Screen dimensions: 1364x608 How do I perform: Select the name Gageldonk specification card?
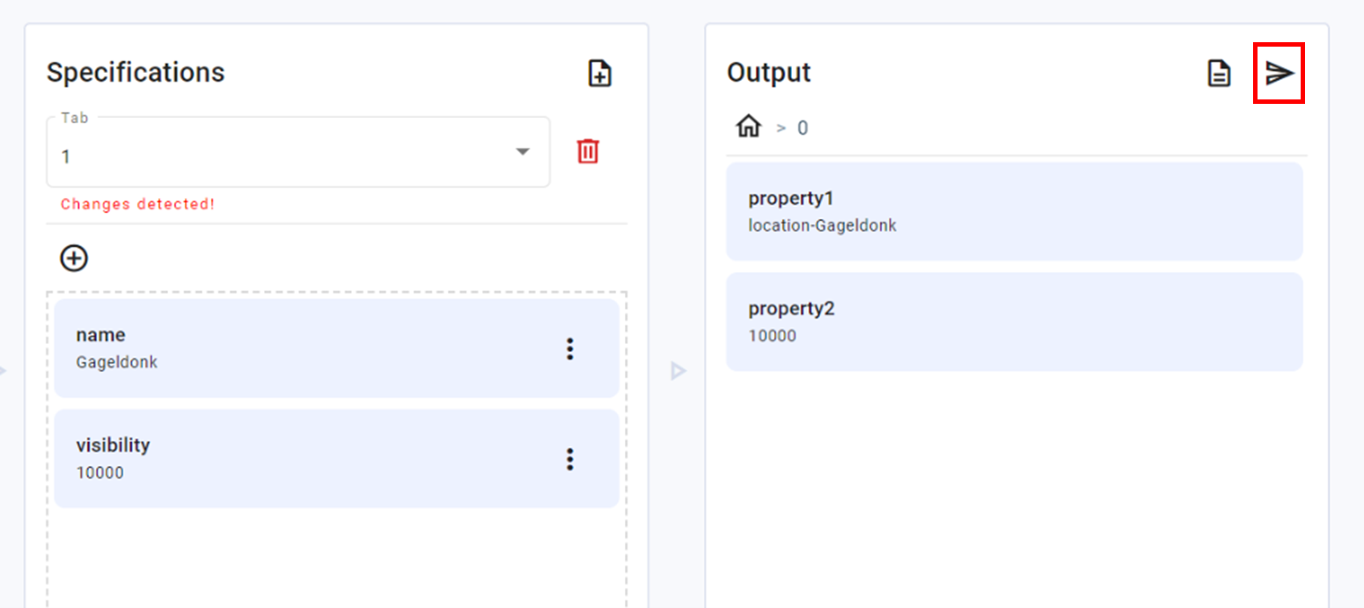[299, 348]
